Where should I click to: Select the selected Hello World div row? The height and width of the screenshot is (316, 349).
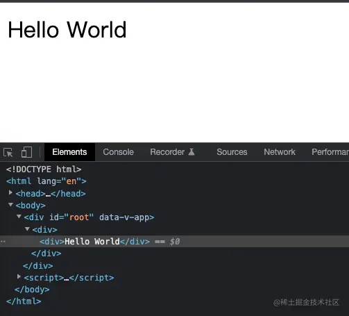coord(174,242)
